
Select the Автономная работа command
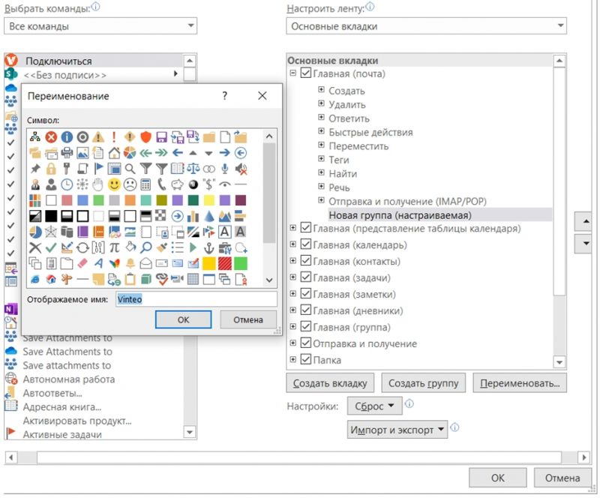click(x=69, y=379)
